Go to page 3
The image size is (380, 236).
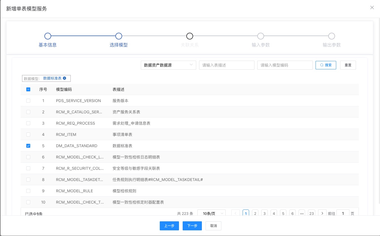264,213
